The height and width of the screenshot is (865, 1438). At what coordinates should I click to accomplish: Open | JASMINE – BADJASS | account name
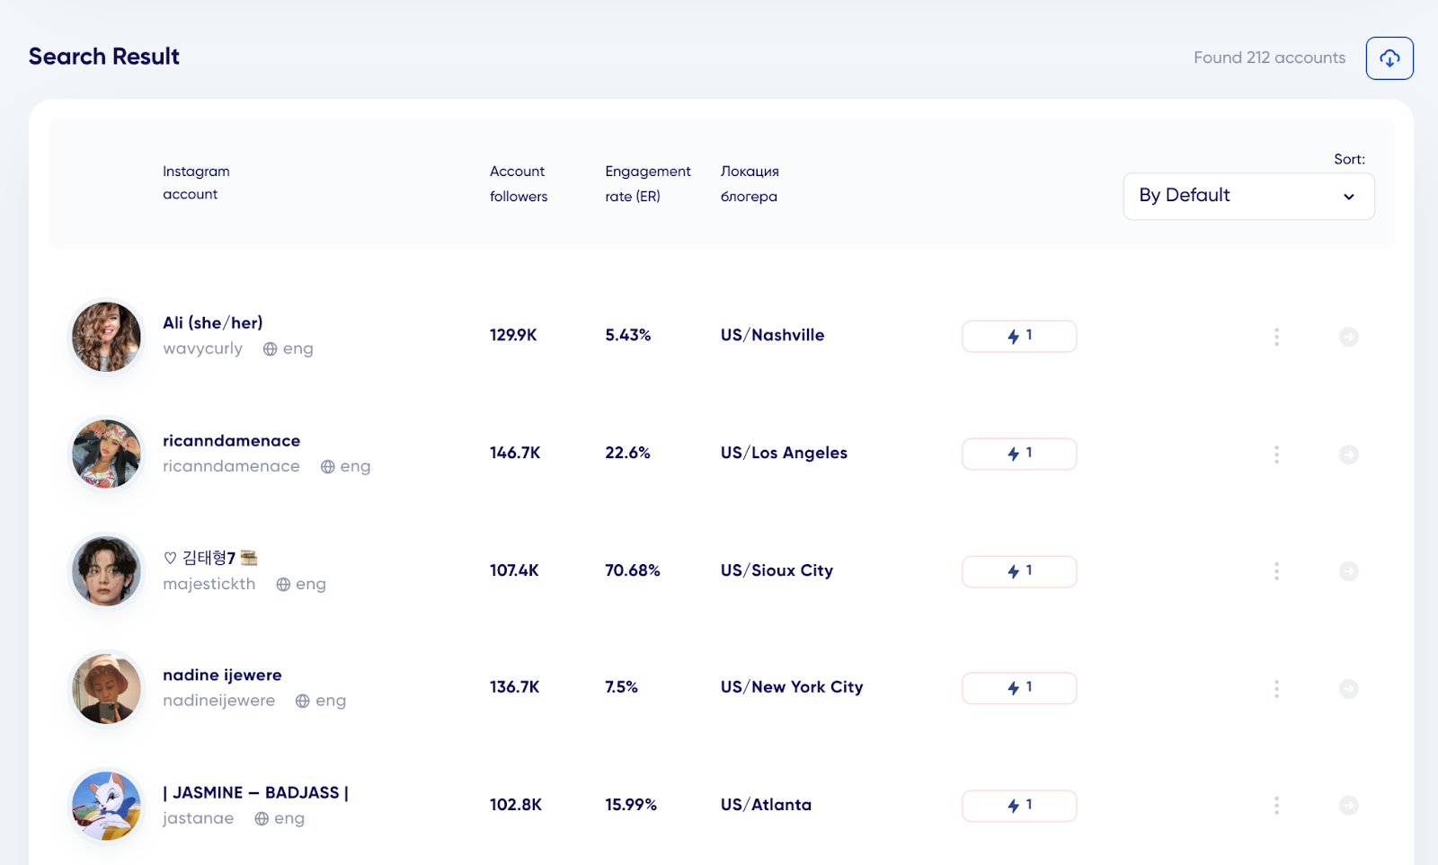(255, 793)
